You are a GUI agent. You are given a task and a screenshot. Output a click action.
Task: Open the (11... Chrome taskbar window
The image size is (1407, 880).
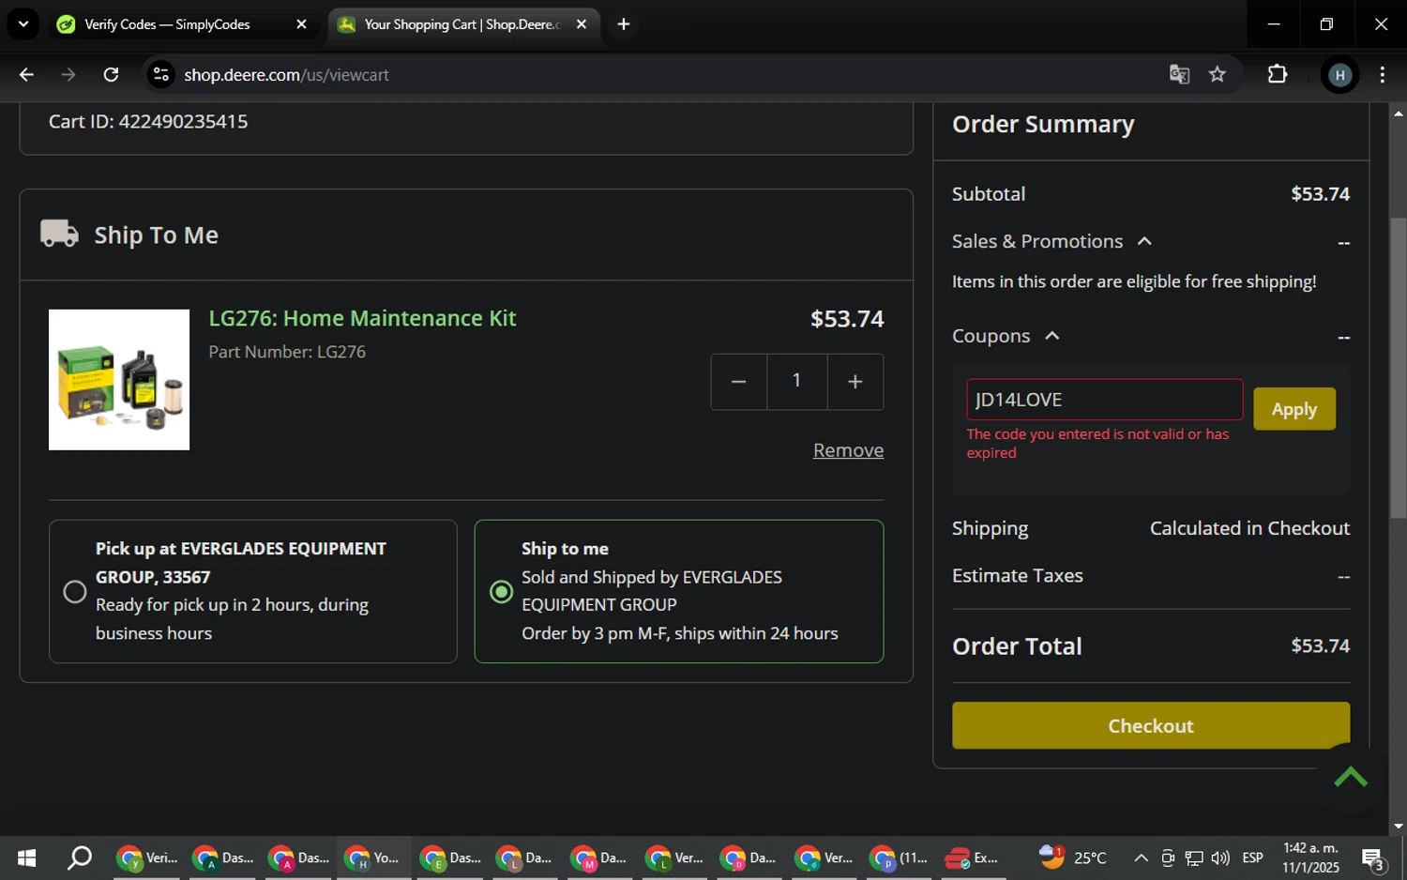pos(900,857)
